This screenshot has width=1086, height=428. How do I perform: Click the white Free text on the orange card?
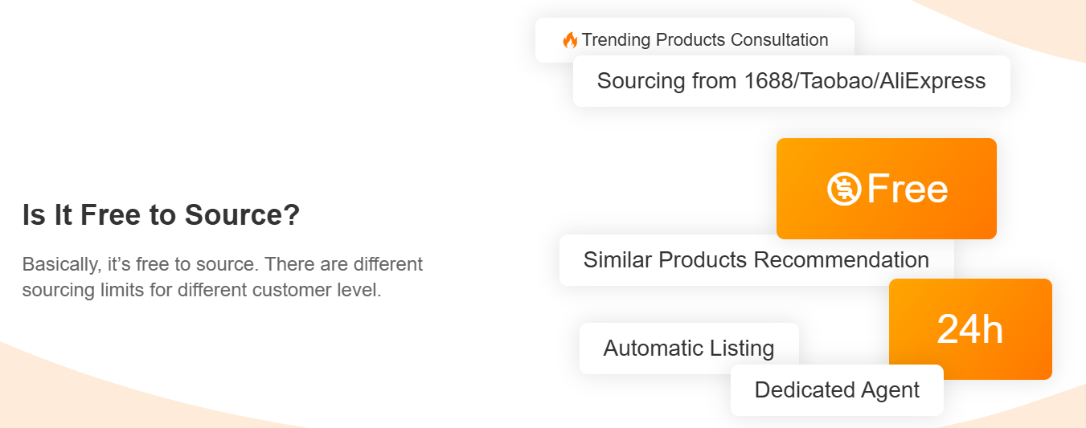click(x=908, y=189)
